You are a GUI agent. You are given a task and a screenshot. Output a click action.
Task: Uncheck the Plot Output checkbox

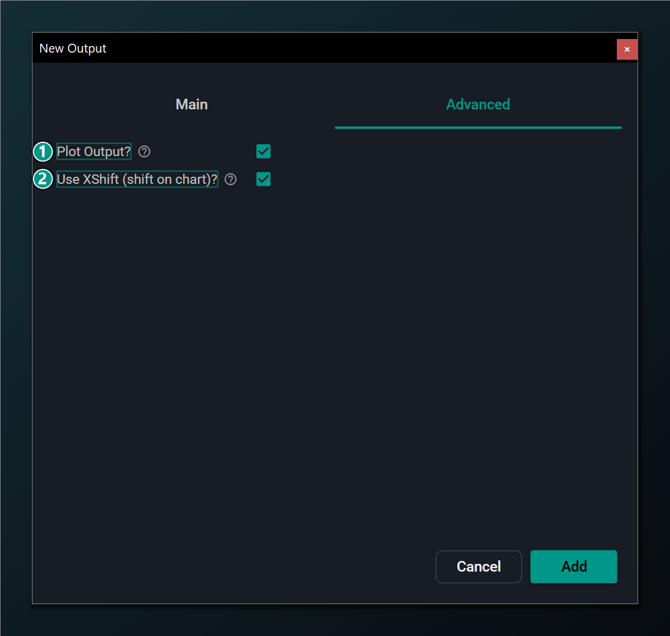(x=264, y=151)
